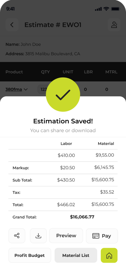Open the Preview button

[66, 236]
